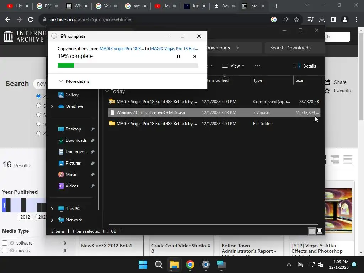Select the second search type radio button
Image resolution: width=364 pixels, height=273 pixels.
(x=38, y=105)
